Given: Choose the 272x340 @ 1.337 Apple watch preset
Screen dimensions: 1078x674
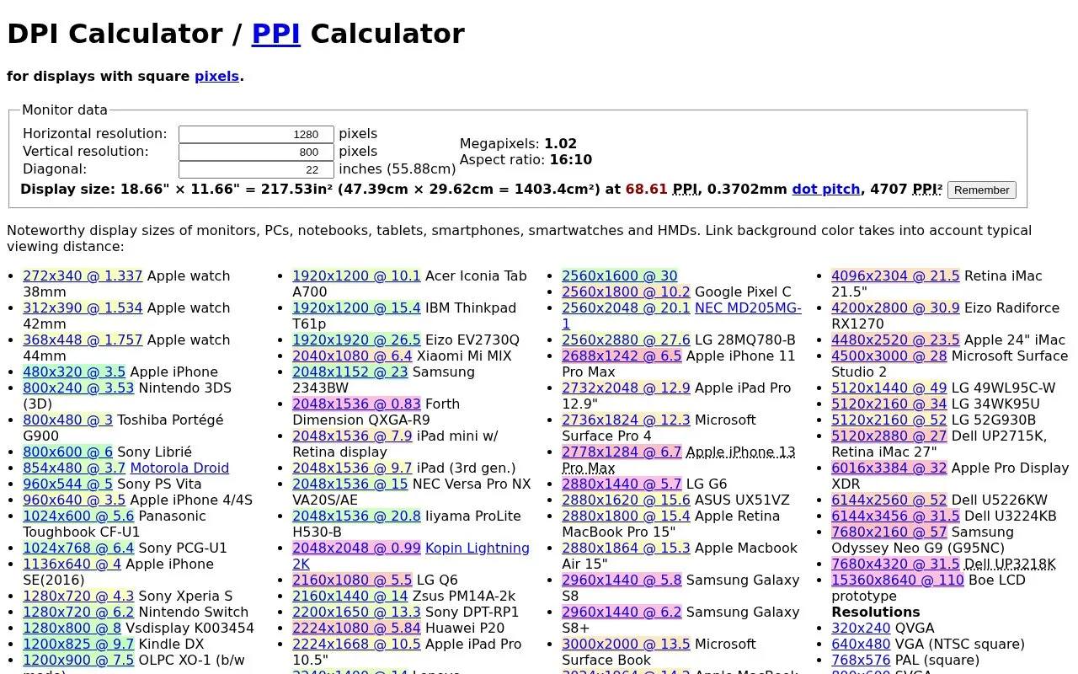Looking at the screenshot, I should pyautogui.click(x=83, y=275).
